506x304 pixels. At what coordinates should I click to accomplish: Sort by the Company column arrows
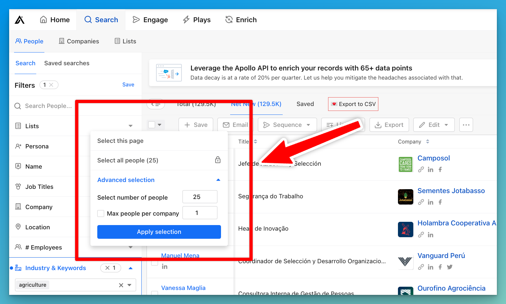pos(428,142)
